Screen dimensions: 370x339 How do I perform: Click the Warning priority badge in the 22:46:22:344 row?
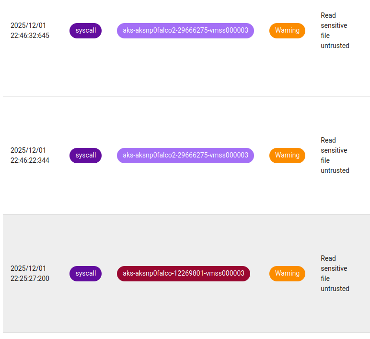(x=287, y=155)
